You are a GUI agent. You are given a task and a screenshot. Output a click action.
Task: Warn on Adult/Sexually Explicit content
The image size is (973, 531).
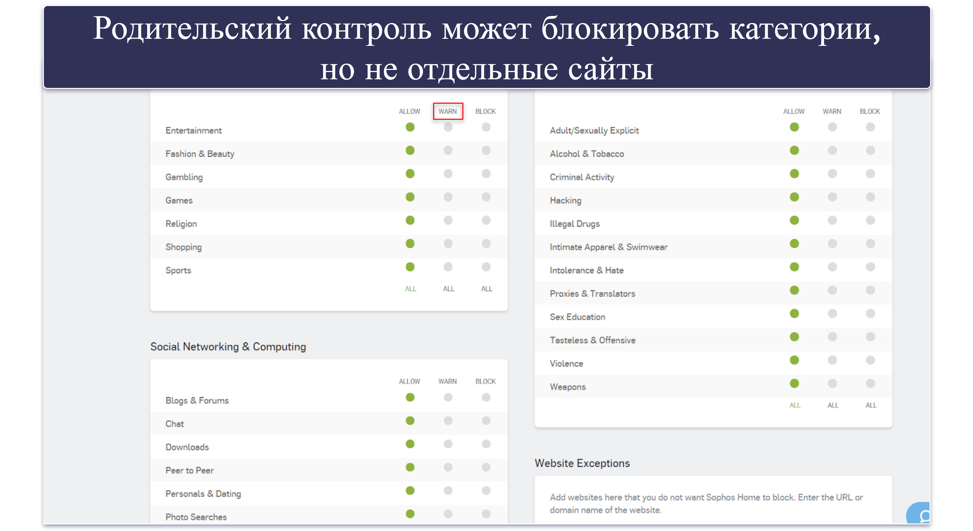pos(832,127)
